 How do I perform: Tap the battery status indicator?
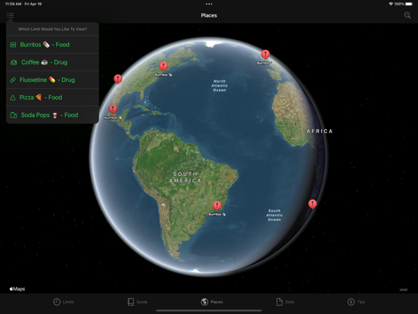pyautogui.click(x=409, y=4)
